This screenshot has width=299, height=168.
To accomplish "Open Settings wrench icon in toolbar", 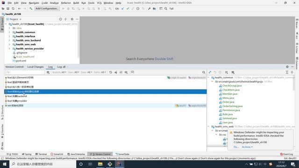I will click(149, 8).
